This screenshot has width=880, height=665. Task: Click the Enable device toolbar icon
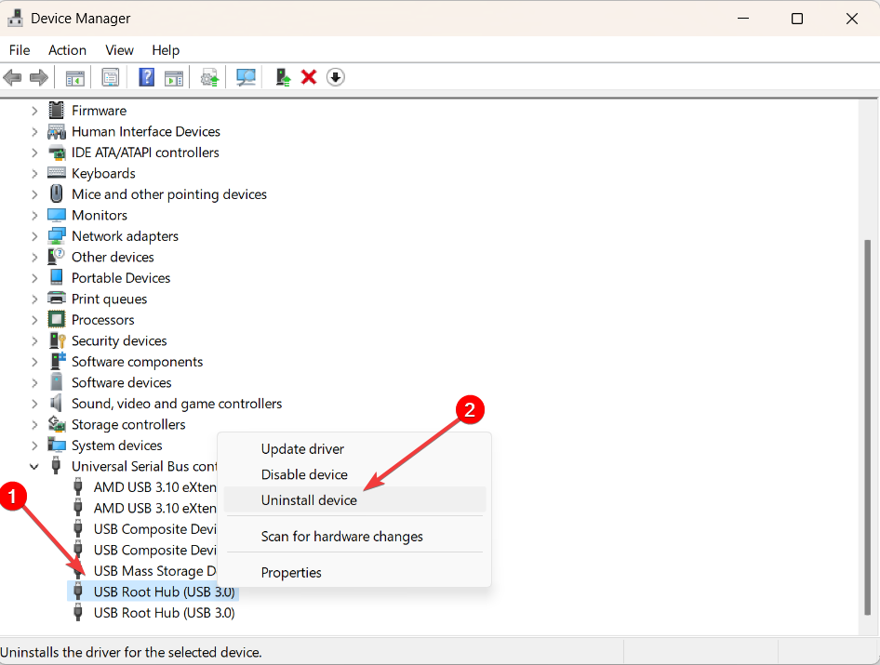pos(283,77)
